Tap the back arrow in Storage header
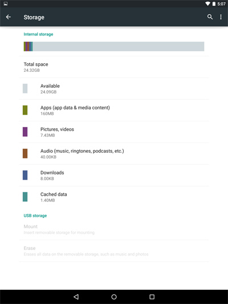This screenshot has width=228, height=304. [9, 17]
